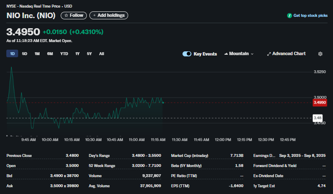Click the 3.4950 current price value
This screenshot has width=333, height=194.
point(23,32)
